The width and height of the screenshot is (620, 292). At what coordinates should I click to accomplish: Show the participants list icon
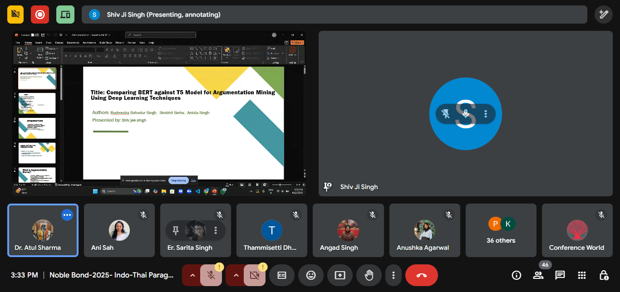point(538,275)
